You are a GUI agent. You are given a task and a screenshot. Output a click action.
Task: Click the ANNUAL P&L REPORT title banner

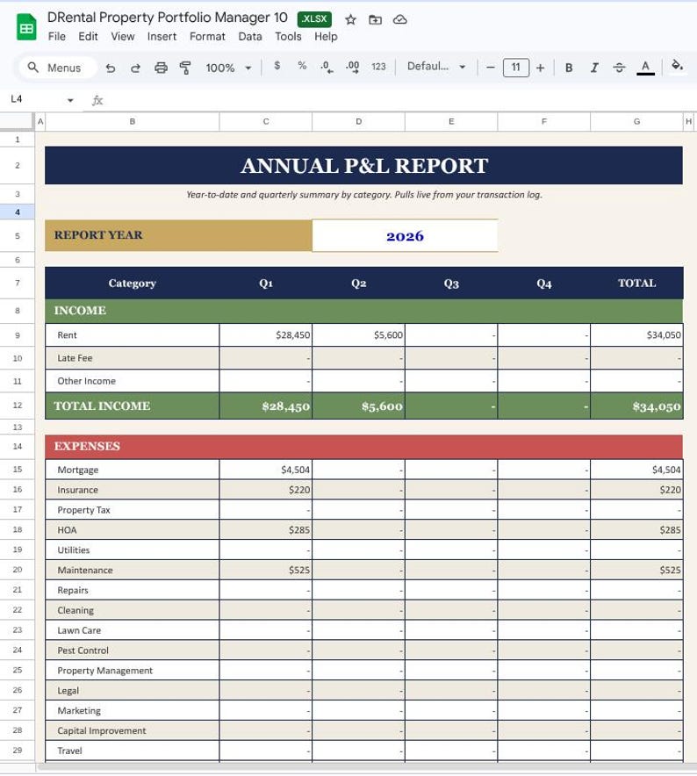pyautogui.click(x=363, y=165)
